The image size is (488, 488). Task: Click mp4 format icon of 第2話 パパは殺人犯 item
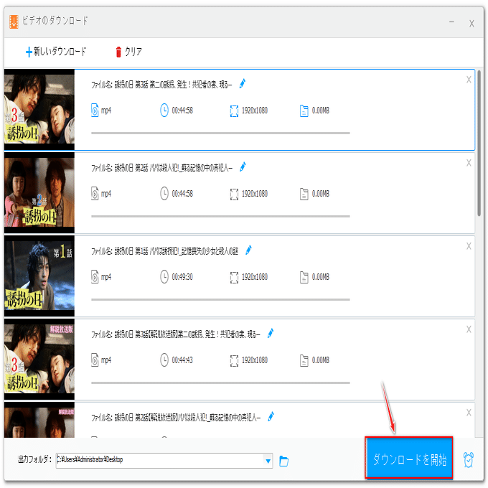point(95,193)
